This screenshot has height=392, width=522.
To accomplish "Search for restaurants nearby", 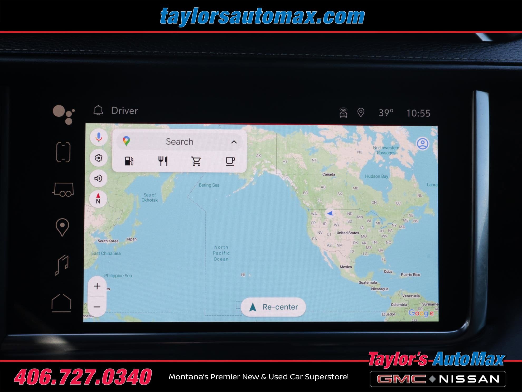I will [163, 161].
